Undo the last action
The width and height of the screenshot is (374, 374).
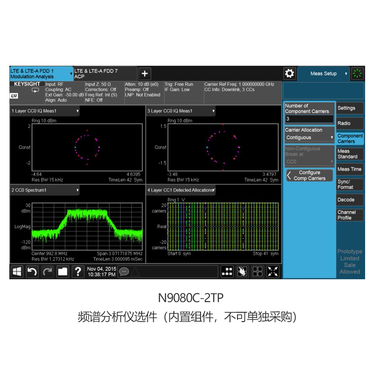[x=32, y=272]
